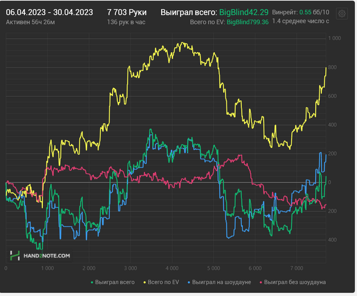
Task: Click the 'Выиграл всего:' header label
Action: pyautogui.click(x=189, y=12)
